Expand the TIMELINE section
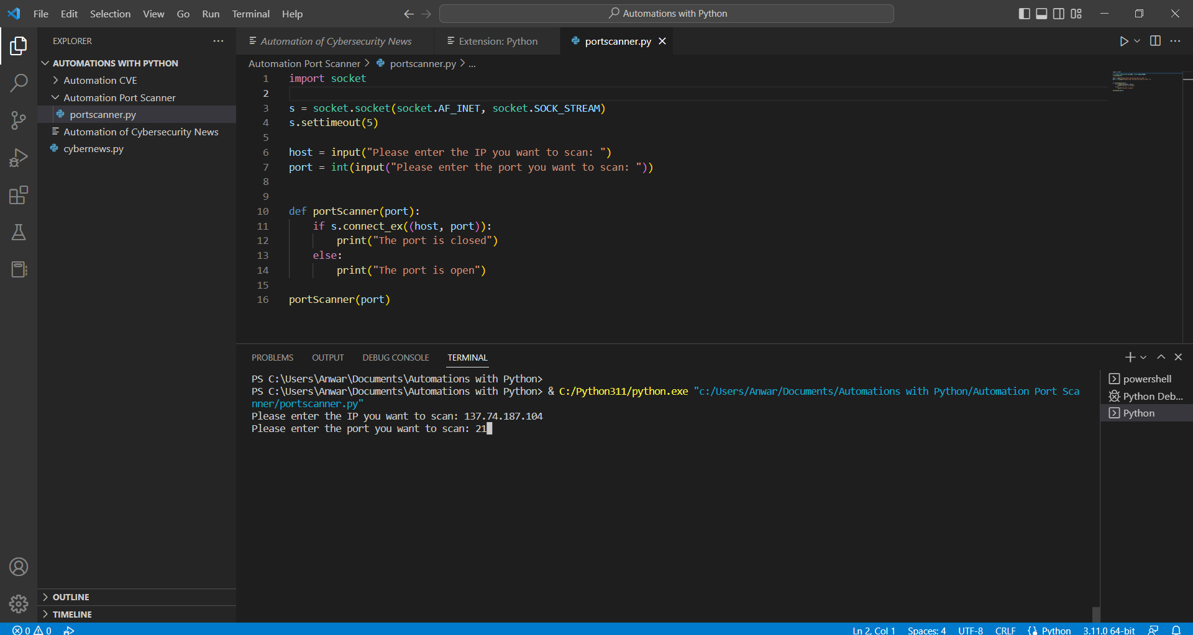This screenshot has height=635, width=1193. pos(137,615)
